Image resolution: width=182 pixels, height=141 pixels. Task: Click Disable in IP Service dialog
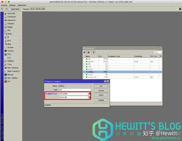click(x=101, y=100)
